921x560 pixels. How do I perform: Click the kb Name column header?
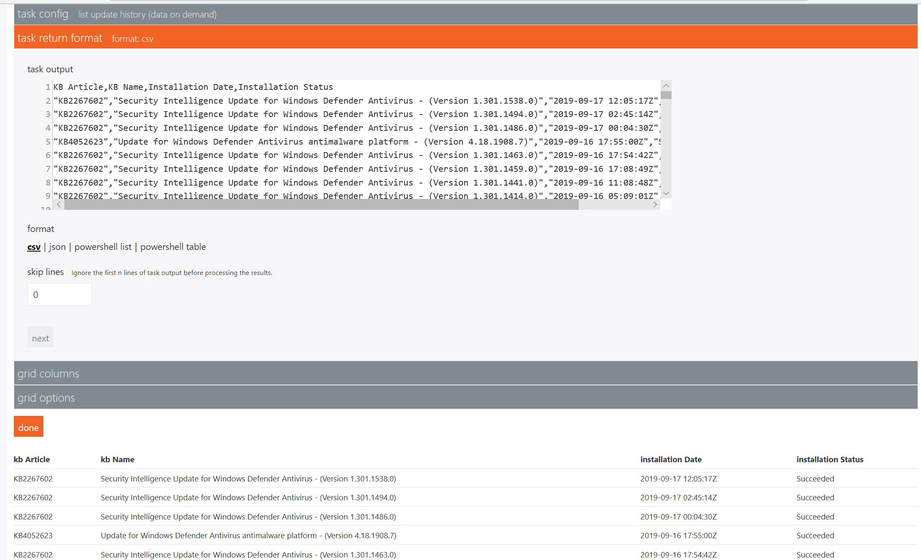117,459
